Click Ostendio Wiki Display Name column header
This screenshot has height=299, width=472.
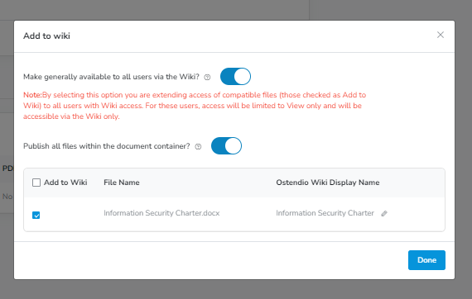pyautogui.click(x=328, y=183)
